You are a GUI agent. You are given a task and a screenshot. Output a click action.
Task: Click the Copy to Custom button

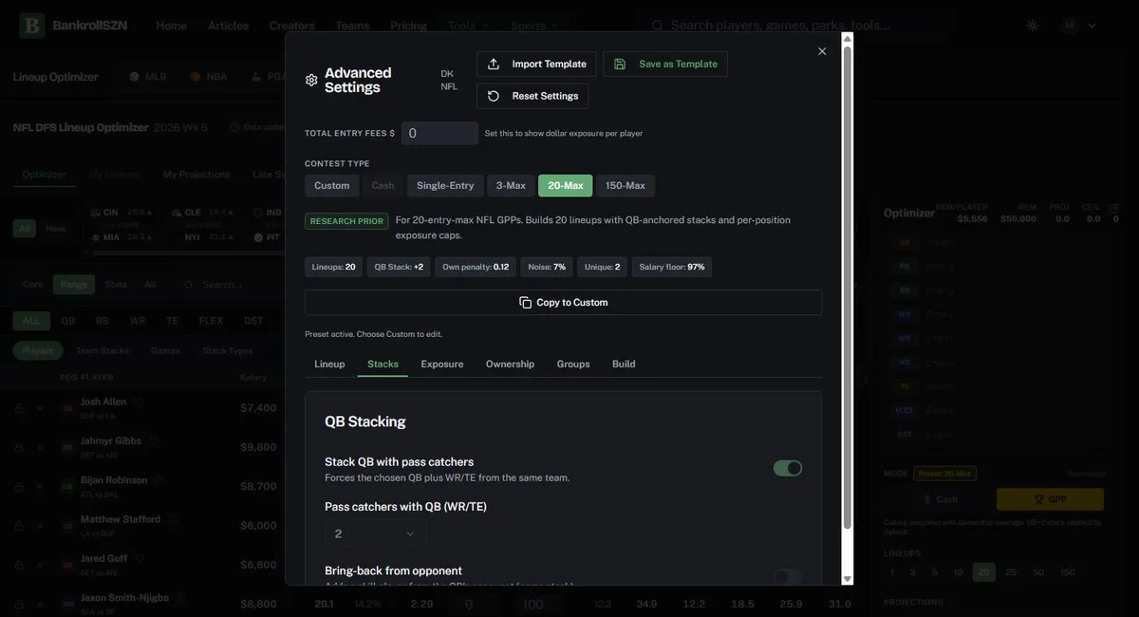[564, 303]
